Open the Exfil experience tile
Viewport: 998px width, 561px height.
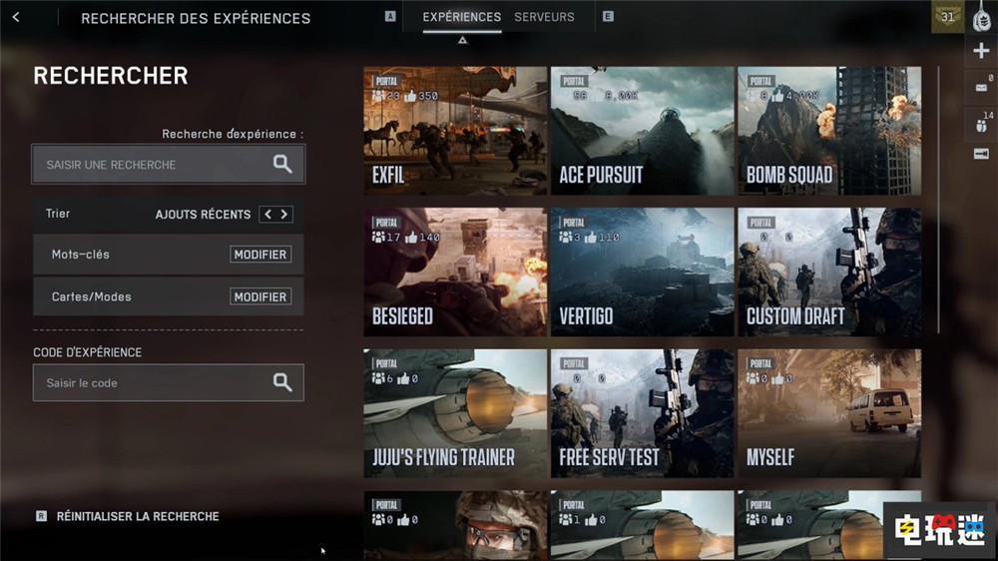coord(455,131)
